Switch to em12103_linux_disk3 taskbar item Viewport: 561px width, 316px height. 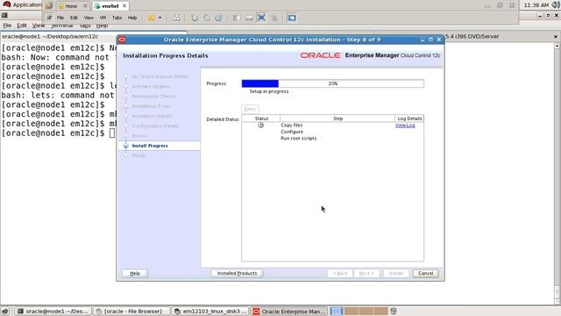pyautogui.click(x=210, y=312)
